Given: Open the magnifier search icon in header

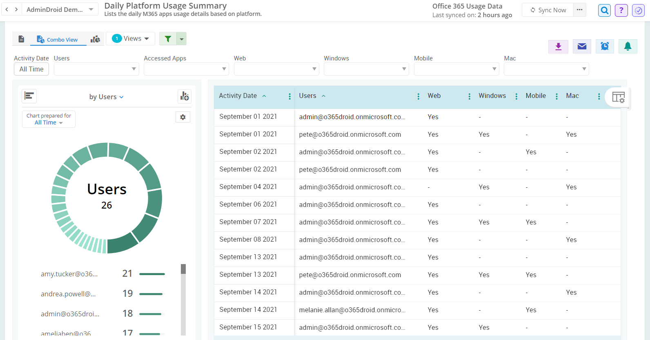Looking at the screenshot, I should click(604, 10).
